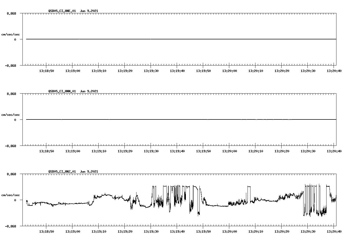Select the -8.868 lower limit on HNZ plot
Image resolution: width=355 pixels, height=241 pixels.
(11, 226)
